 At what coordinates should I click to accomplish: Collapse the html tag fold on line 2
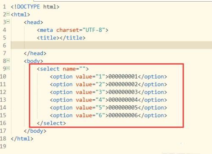[8, 14]
